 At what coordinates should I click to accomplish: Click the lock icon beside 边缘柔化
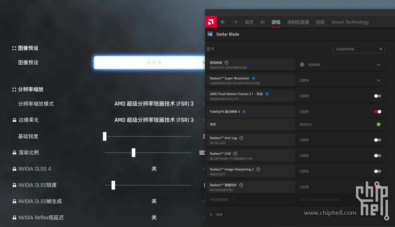tap(15, 120)
